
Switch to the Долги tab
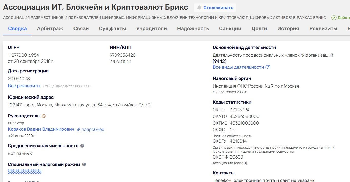click(x=259, y=28)
